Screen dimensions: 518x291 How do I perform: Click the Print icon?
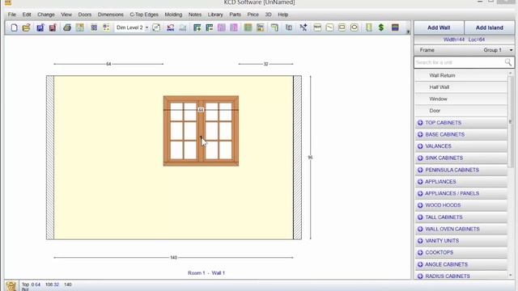point(67,27)
